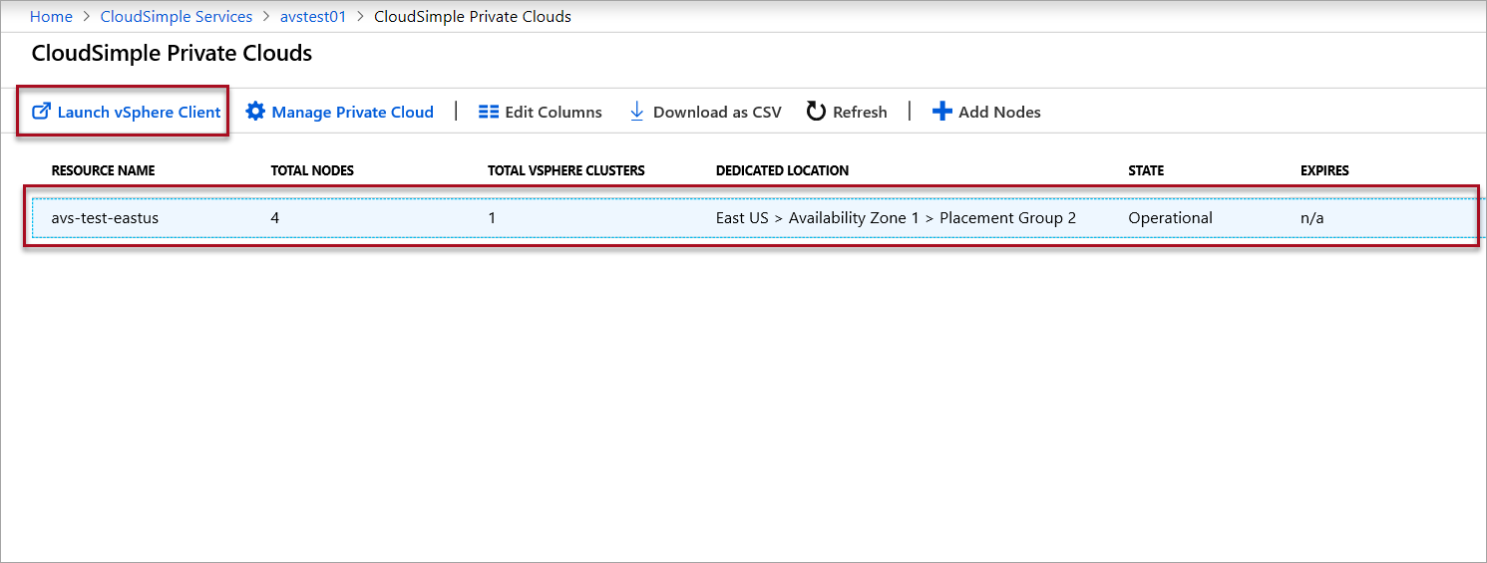Click the Add Nodes label
This screenshot has height=563, width=1487.
[x=999, y=112]
